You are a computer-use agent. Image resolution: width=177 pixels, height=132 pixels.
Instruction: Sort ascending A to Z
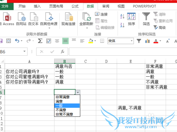[x=122, y=16]
